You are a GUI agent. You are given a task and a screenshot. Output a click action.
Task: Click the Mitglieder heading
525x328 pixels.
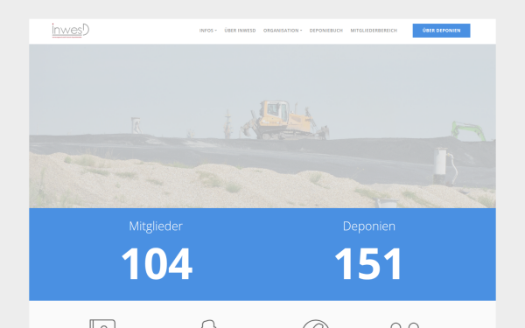point(156,227)
